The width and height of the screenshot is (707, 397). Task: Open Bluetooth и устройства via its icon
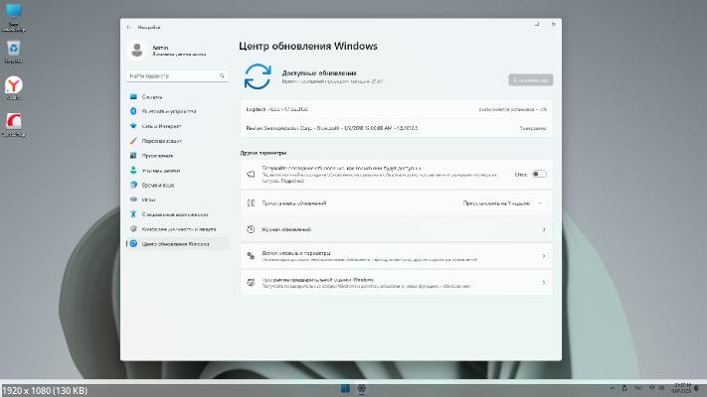click(x=133, y=111)
